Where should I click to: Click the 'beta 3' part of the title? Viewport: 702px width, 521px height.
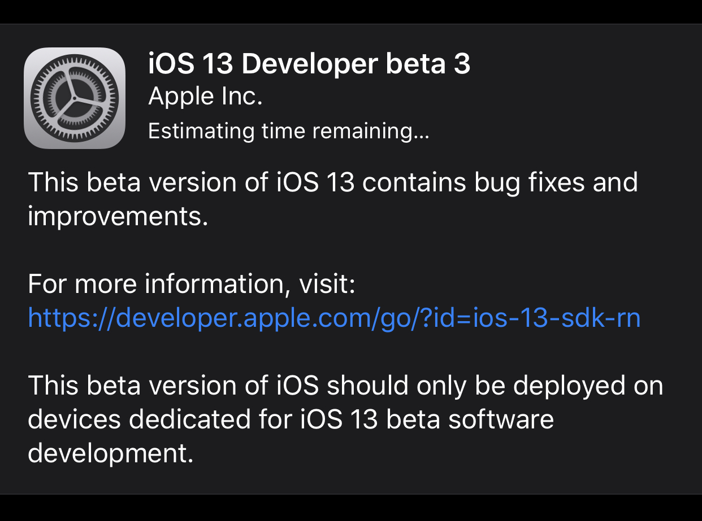tap(428, 64)
